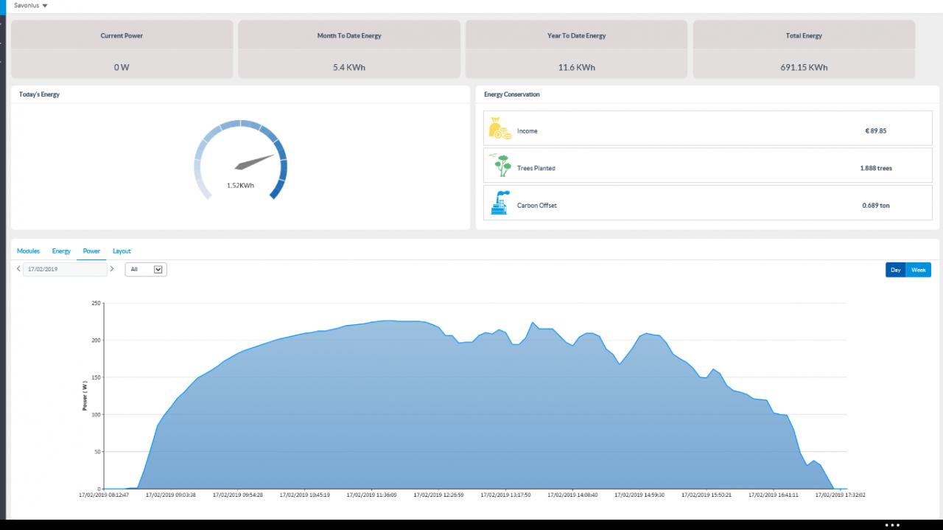943x530 pixels.
Task: Click the 5.4 KWh value
Action: pos(349,67)
